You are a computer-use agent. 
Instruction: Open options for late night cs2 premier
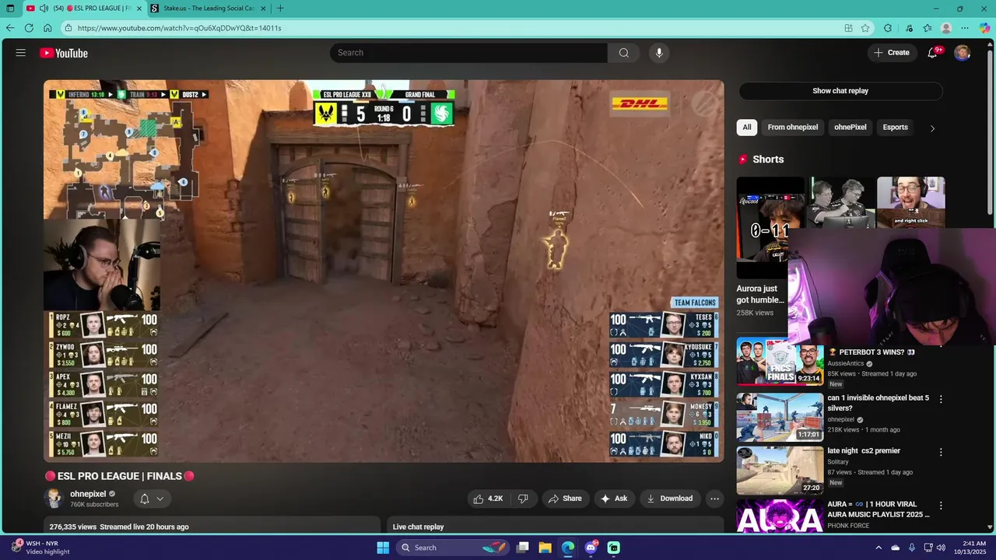click(x=941, y=452)
